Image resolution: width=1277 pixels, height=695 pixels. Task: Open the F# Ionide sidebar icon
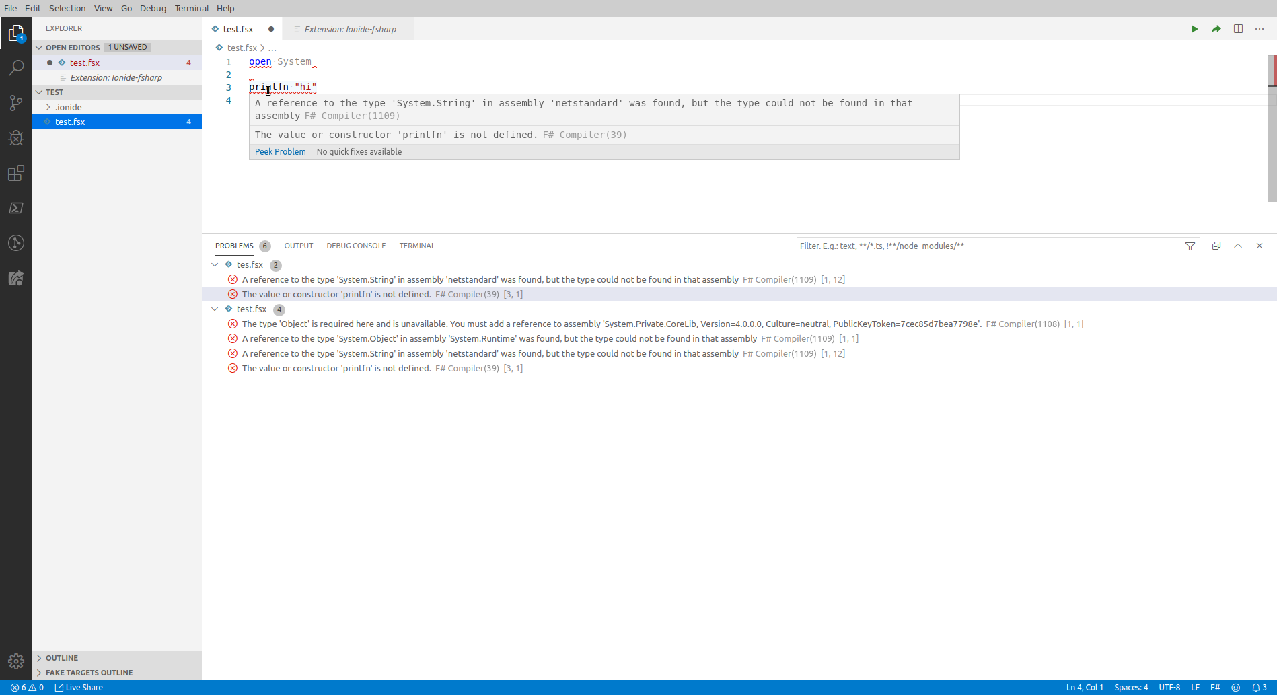point(16,208)
